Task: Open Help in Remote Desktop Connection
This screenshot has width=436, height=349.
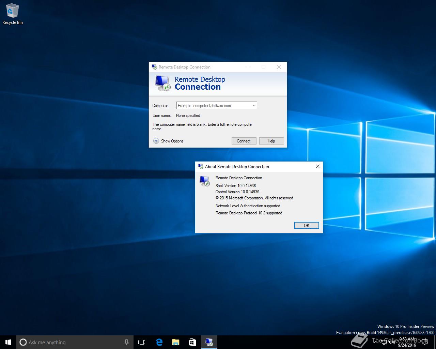Action: (271, 141)
